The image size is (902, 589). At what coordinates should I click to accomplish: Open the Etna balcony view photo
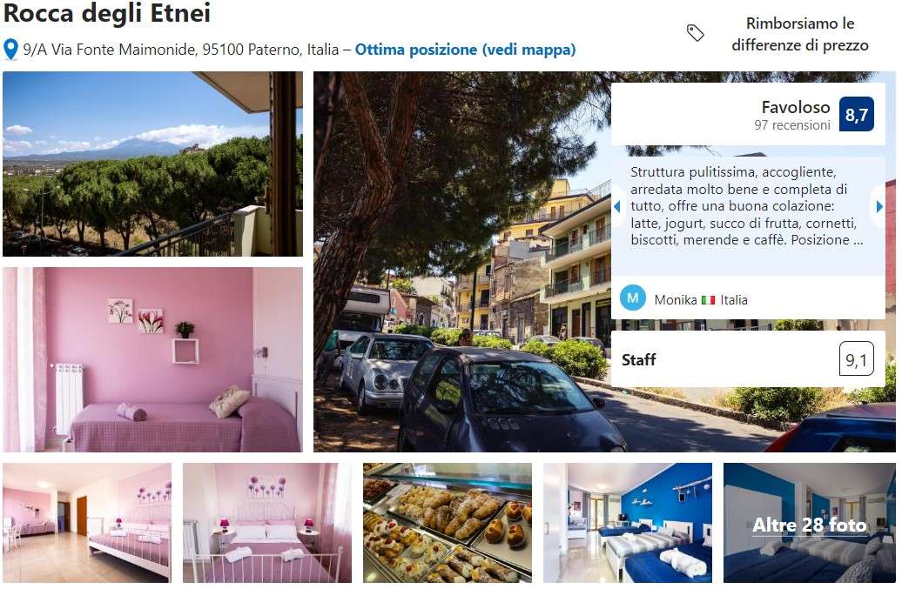tap(152, 164)
